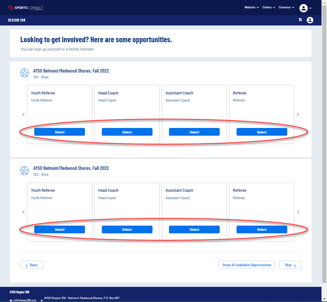Click Show All Available Opportunities
Image resolution: width=327 pixels, height=302 pixels.
tap(247, 265)
